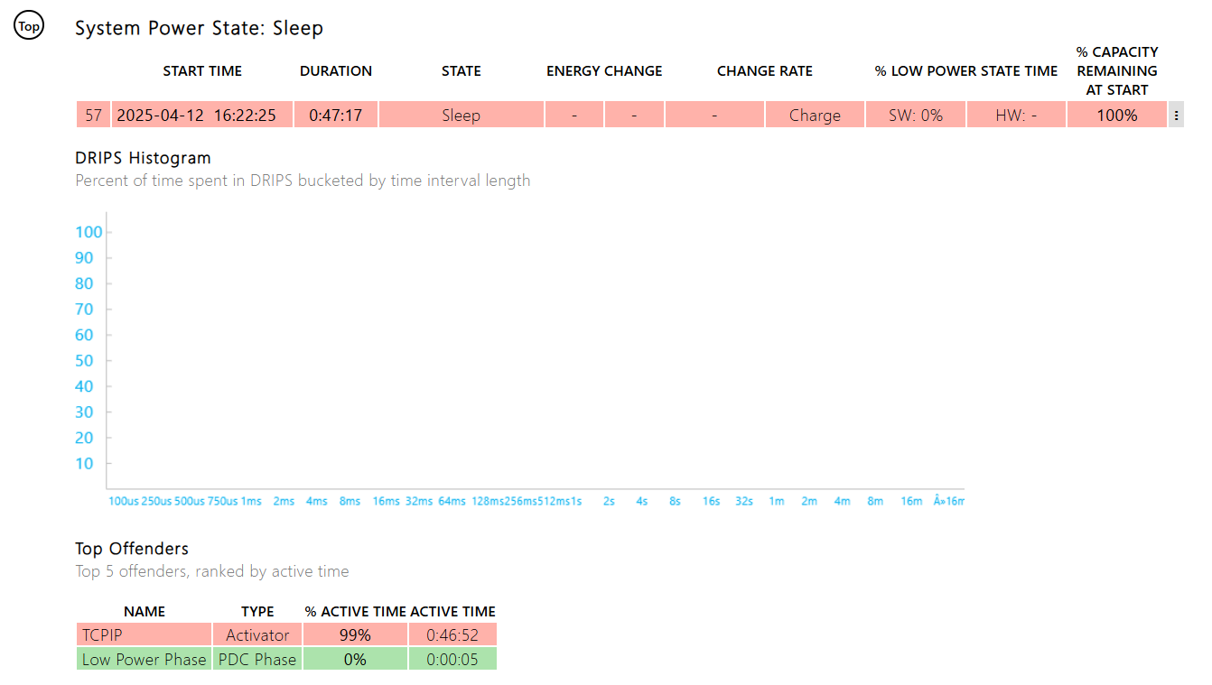
Task: Click the circular Top icon
Action: click(x=29, y=27)
